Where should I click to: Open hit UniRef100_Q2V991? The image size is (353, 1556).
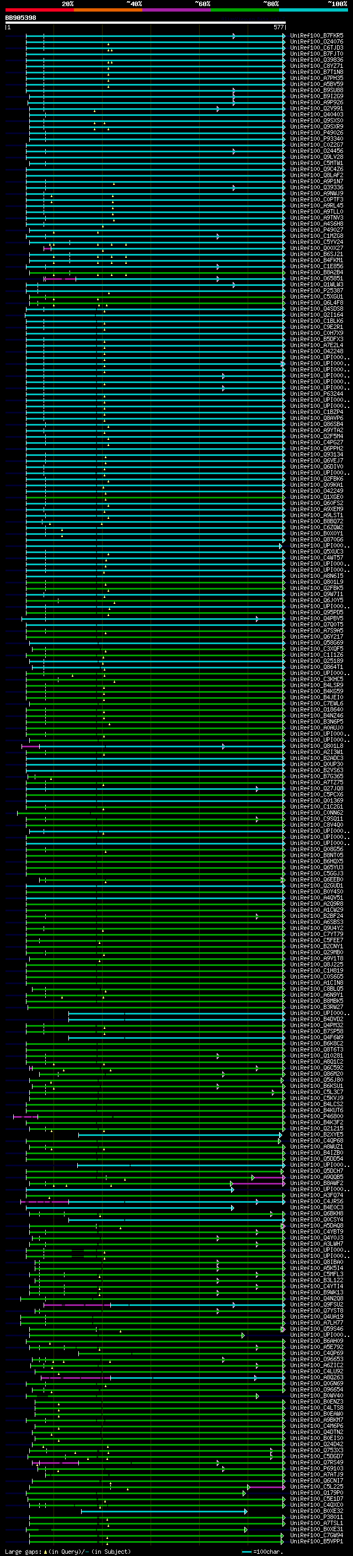click(317, 109)
